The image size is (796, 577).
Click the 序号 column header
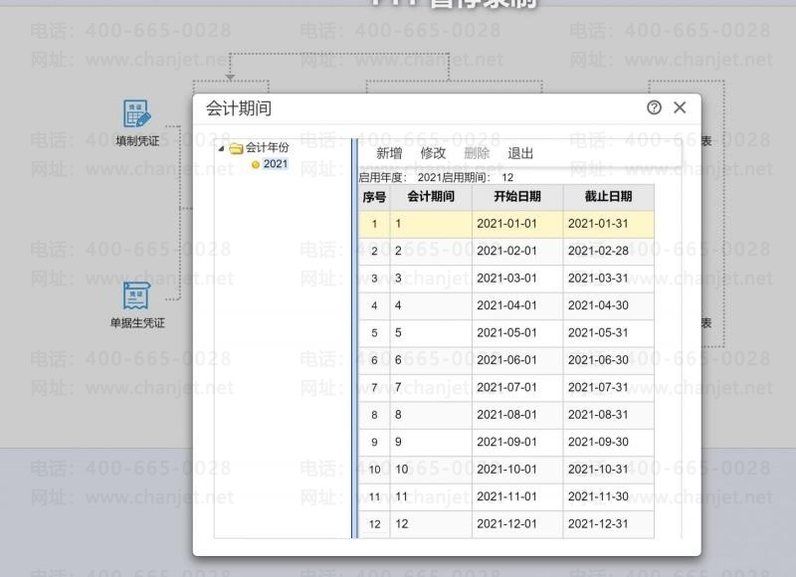point(374,197)
